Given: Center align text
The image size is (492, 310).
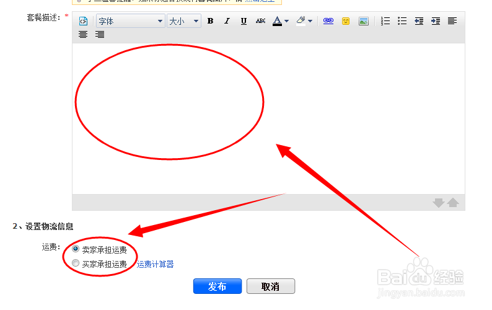Looking at the screenshot, I should 83,34.
